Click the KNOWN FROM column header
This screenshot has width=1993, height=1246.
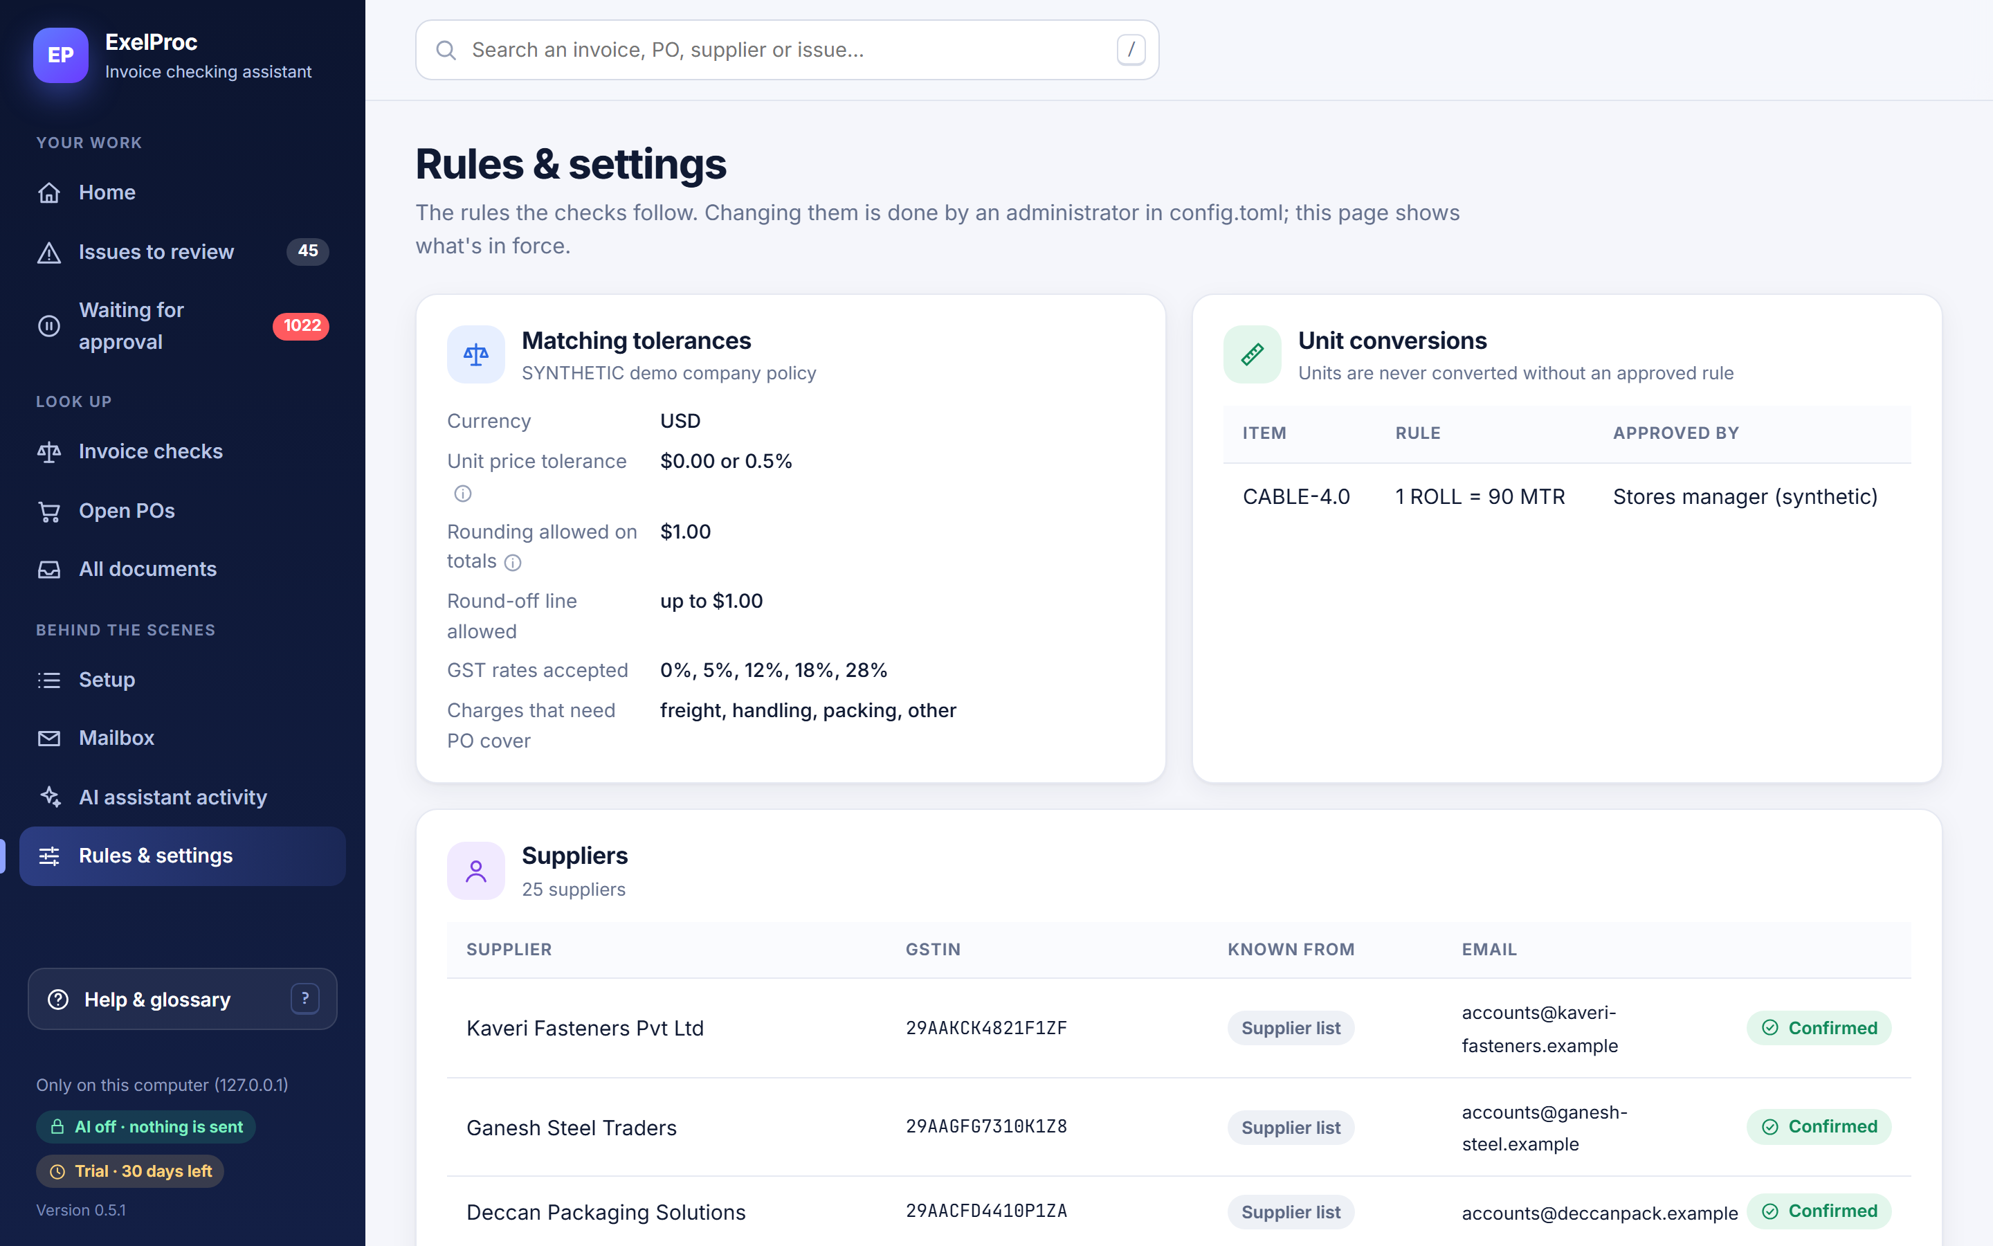1291,949
